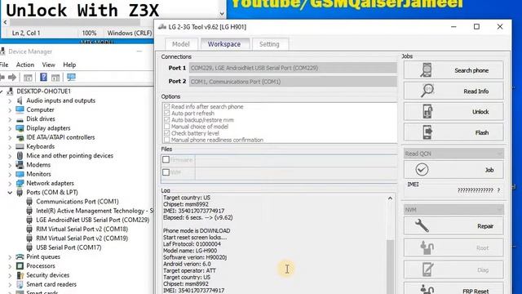
Task: Click the Mice and other pointing devices icon
Action: pos(20,156)
